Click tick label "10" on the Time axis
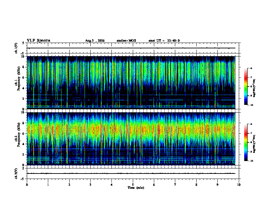 click(239, 185)
